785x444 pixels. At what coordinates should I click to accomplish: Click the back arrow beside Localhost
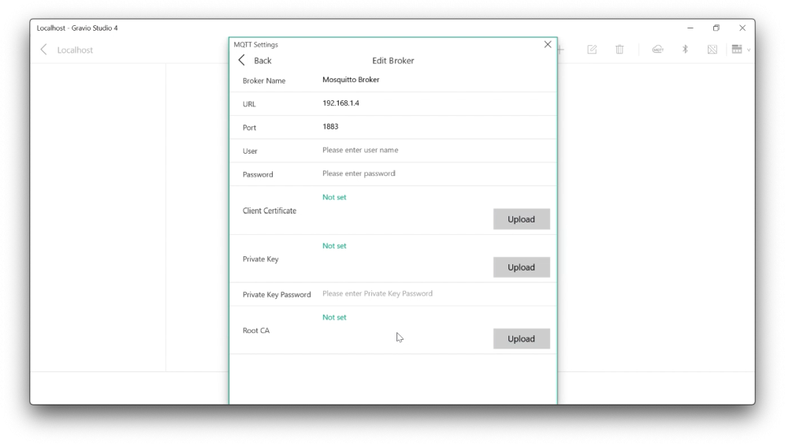click(x=43, y=50)
